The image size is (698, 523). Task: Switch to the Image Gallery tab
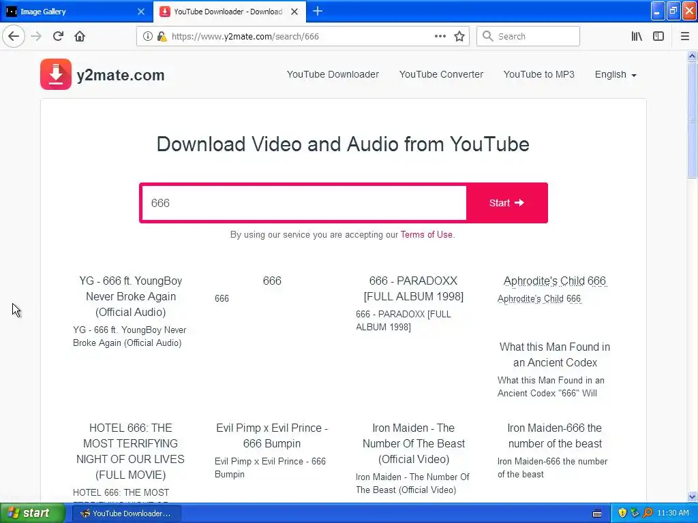pyautogui.click(x=76, y=11)
